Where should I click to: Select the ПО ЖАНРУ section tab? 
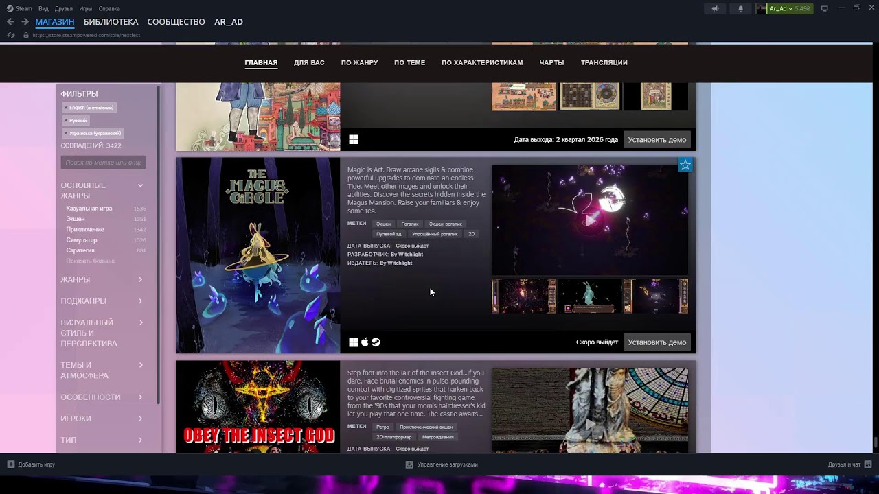coord(360,63)
